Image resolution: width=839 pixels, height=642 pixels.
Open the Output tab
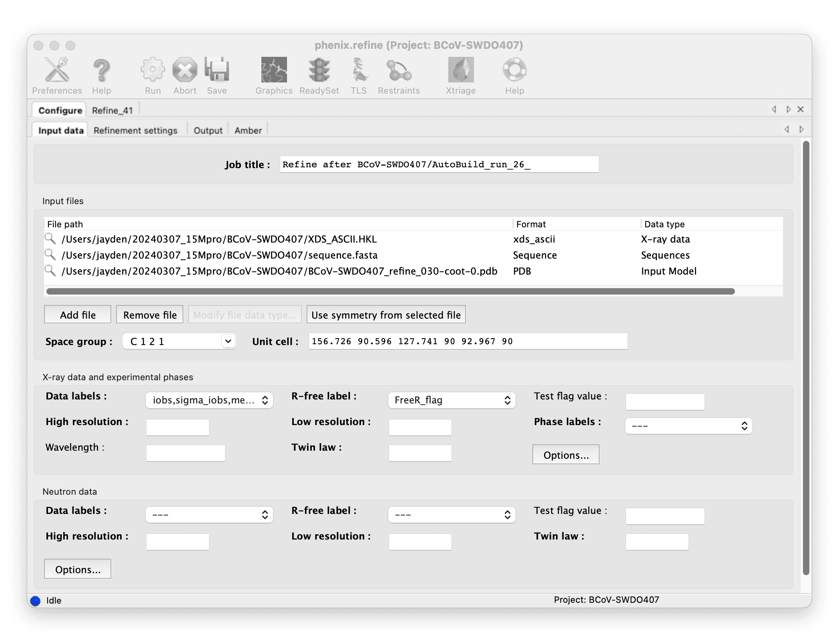pos(208,130)
